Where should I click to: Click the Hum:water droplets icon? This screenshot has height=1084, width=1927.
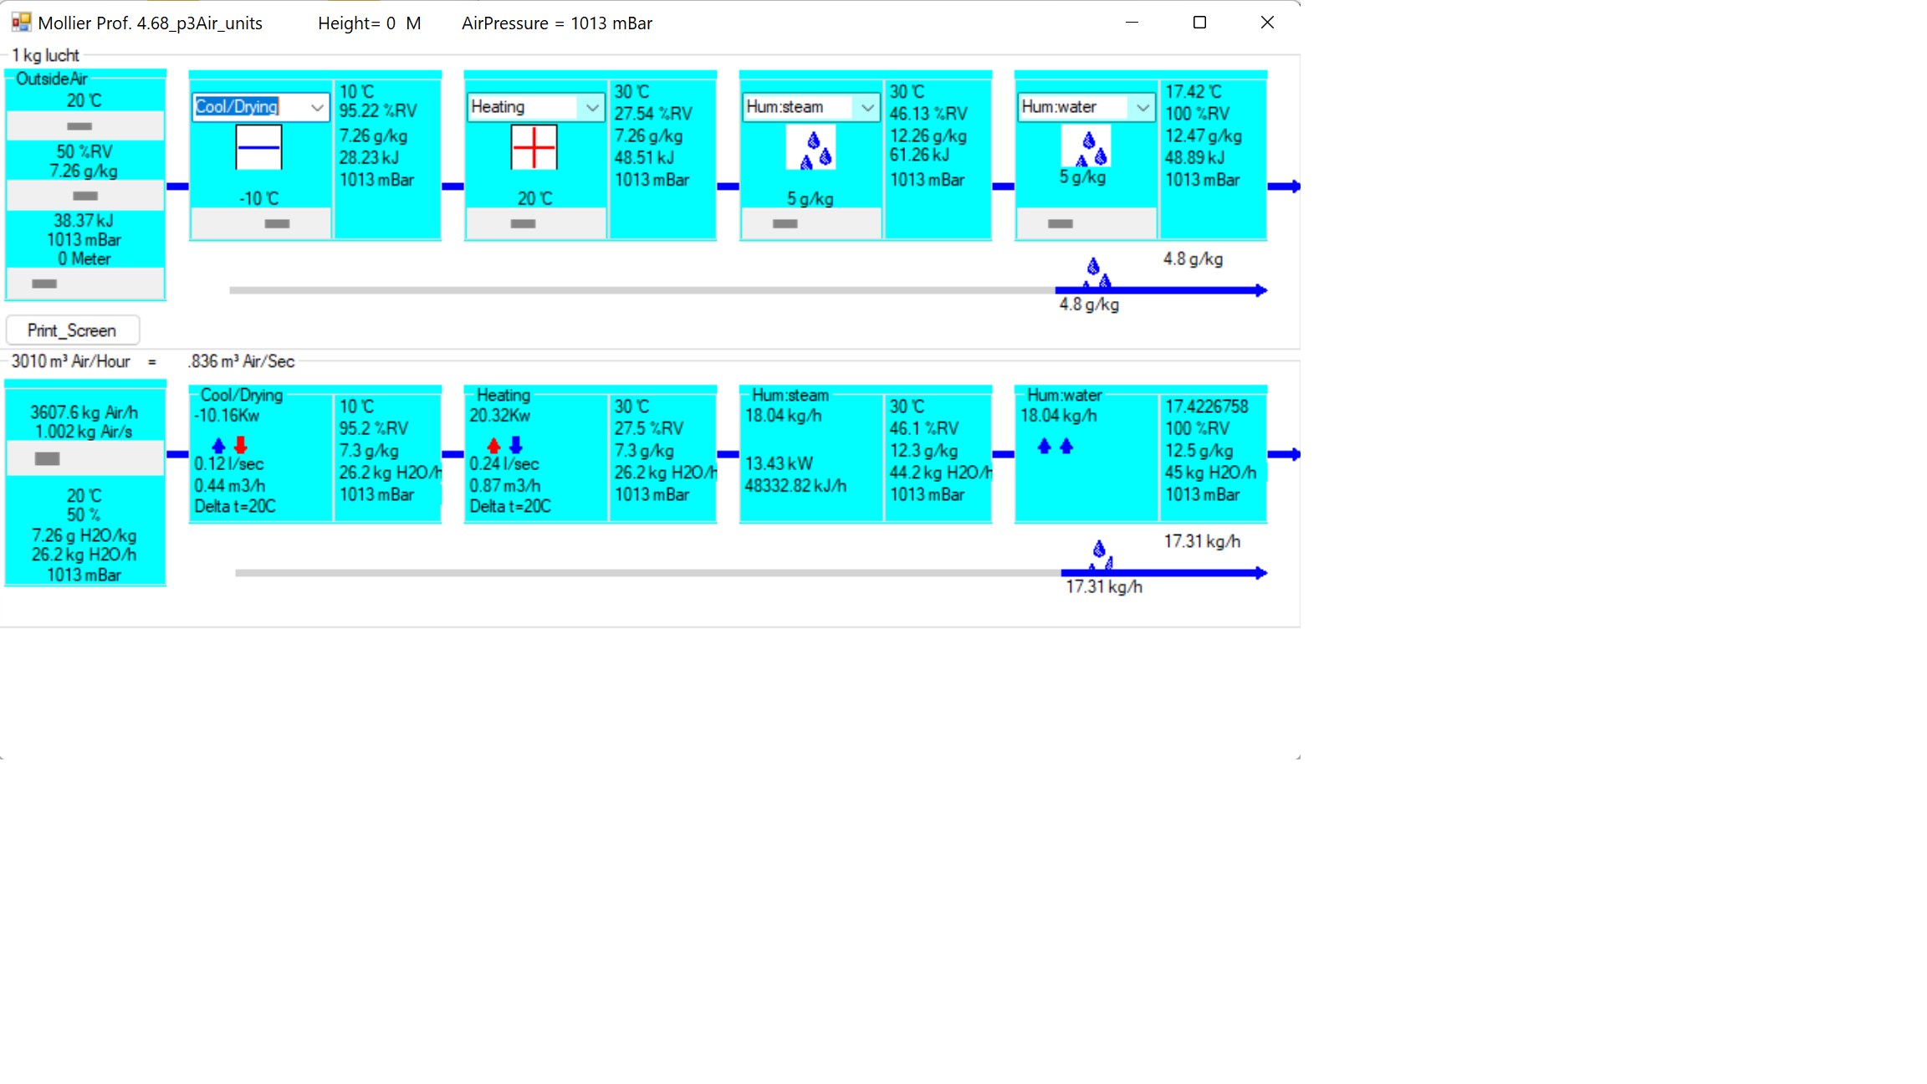(x=1086, y=147)
